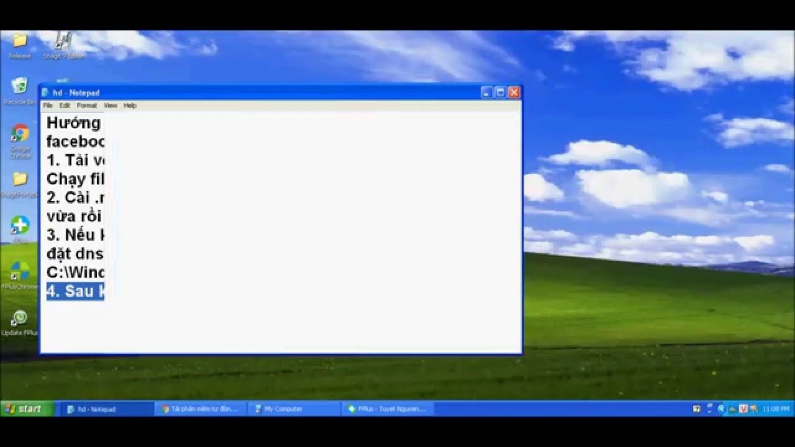
Task: Open Notepad Edit menu
Action: click(x=65, y=106)
